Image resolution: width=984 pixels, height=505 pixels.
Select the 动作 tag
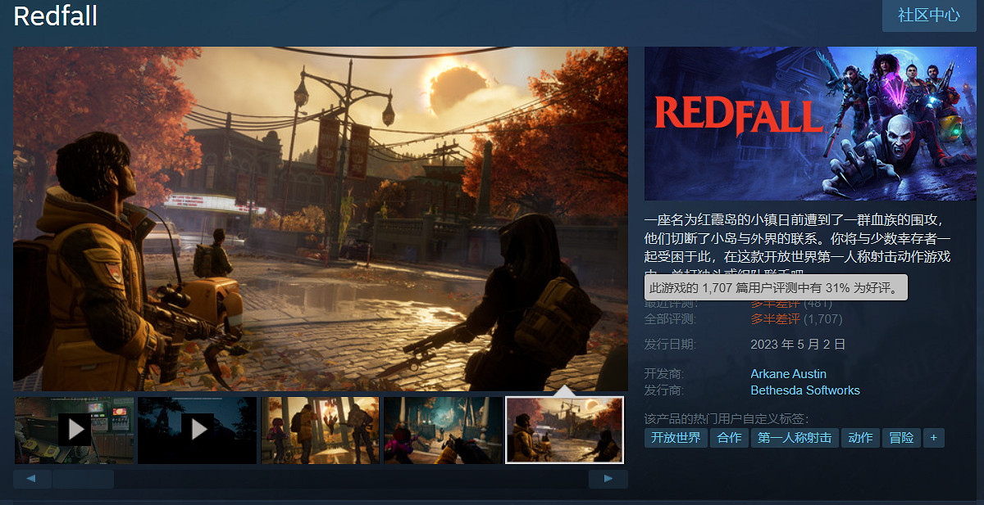pos(860,437)
